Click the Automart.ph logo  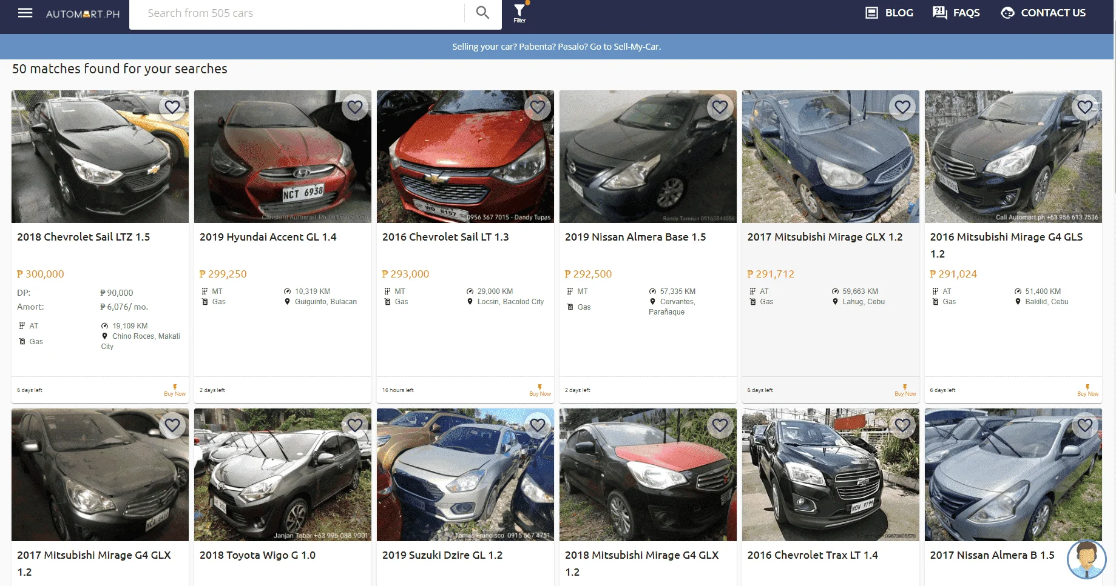pos(83,14)
